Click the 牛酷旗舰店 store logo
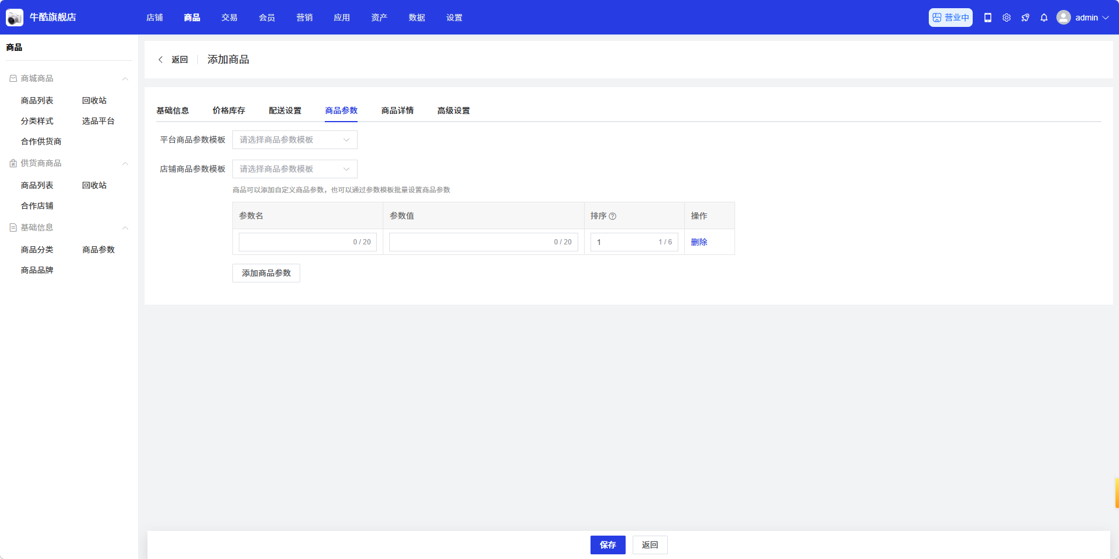The width and height of the screenshot is (1119, 559). pos(15,18)
